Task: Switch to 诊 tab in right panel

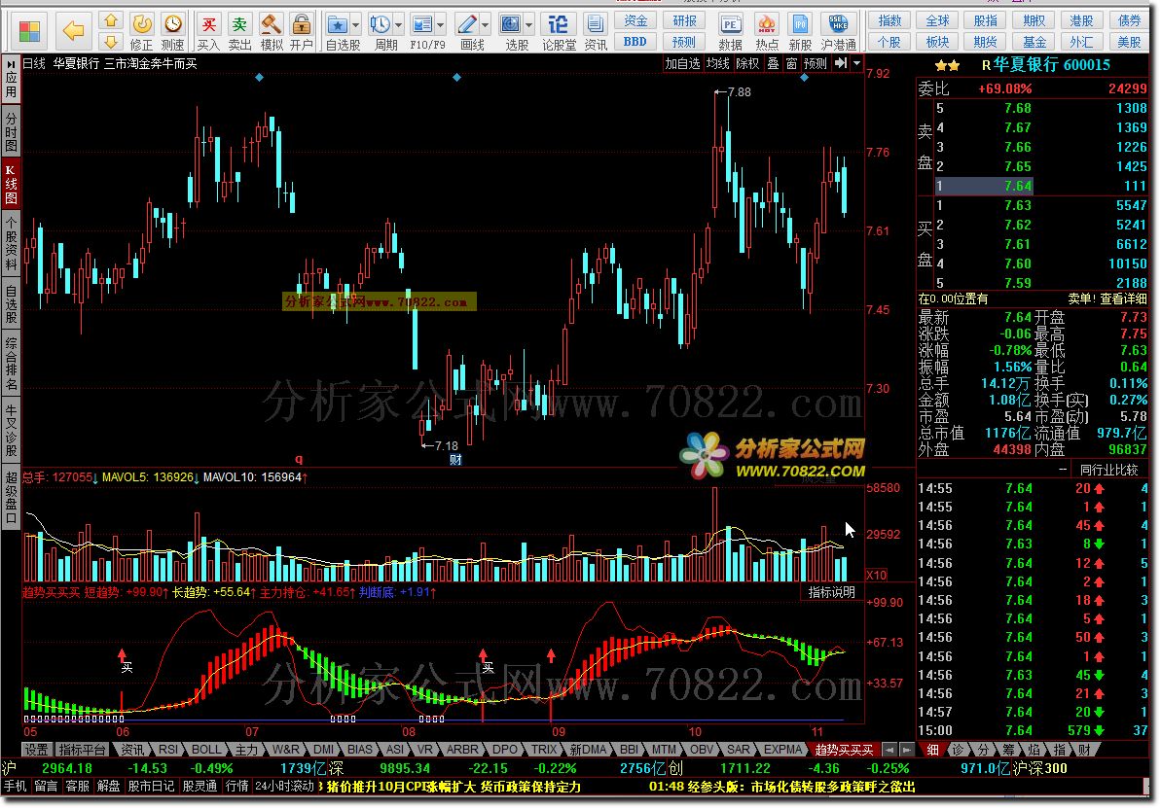Action: [x=959, y=751]
